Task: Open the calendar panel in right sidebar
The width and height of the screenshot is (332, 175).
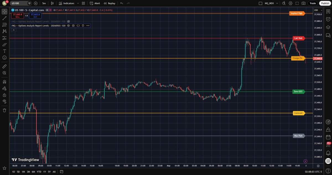Action: (x=328, y=137)
